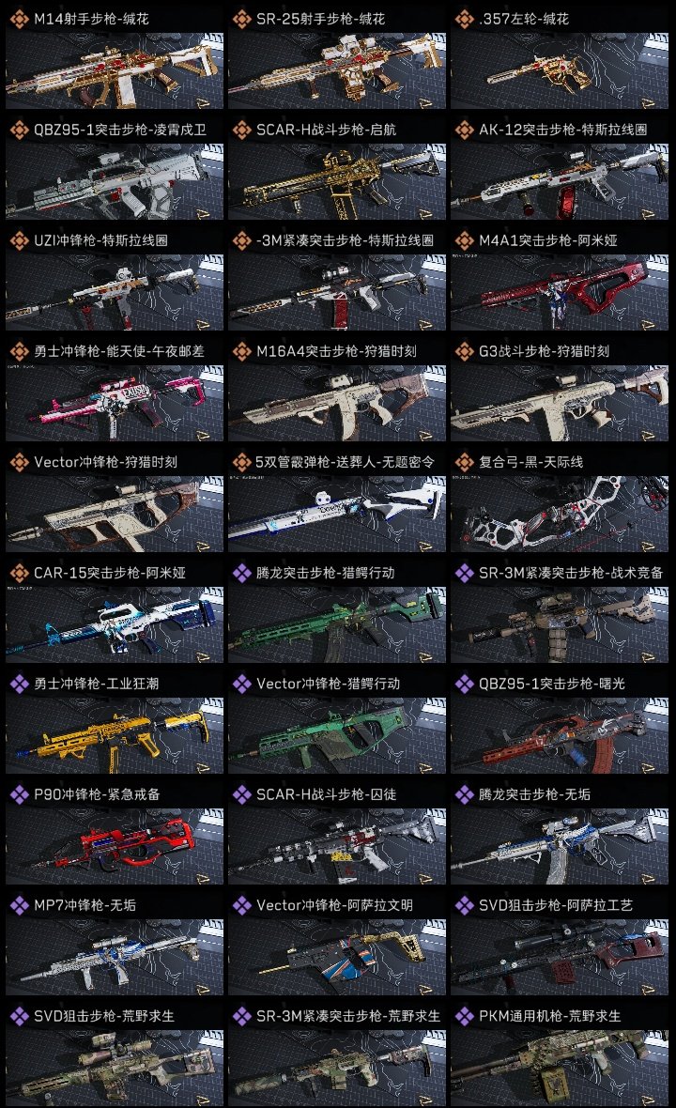This screenshot has height=1108, width=676.
Task: Click purple rarity icon beside MP7冲锋枪-无垢
Action: [19, 905]
